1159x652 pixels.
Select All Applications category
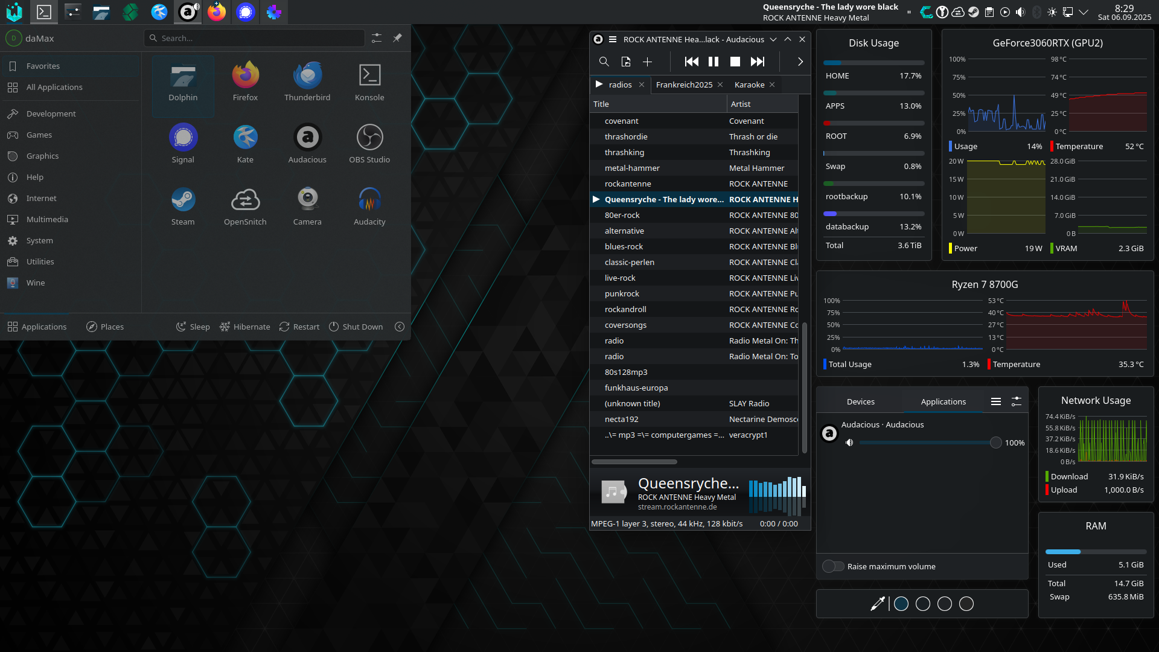point(71,87)
